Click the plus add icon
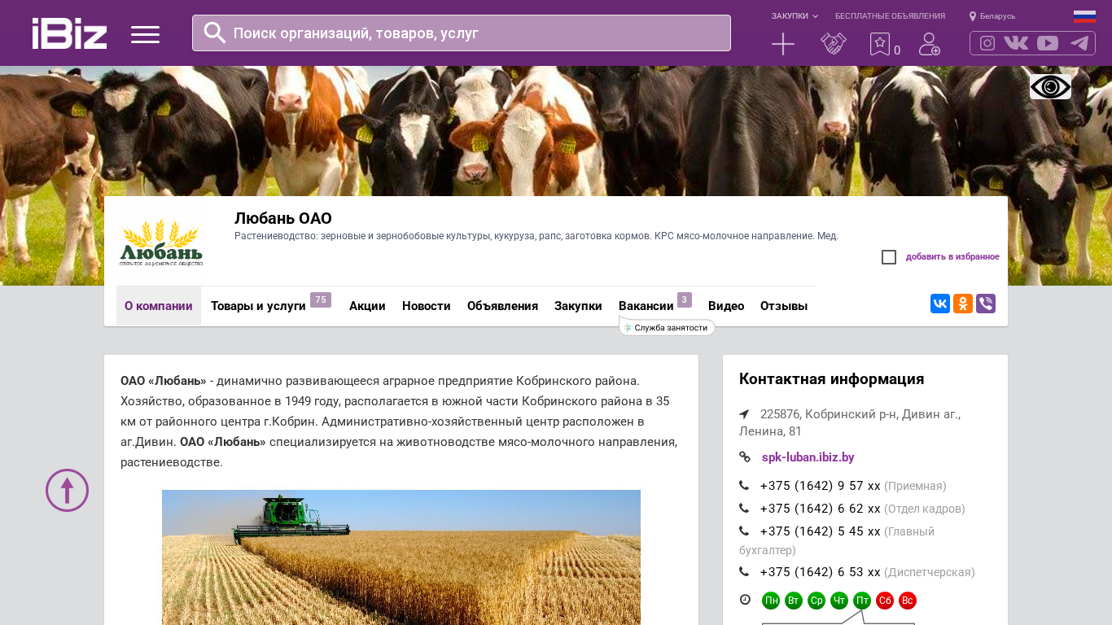Viewport: 1112px width, 625px height. click(782, 44)
